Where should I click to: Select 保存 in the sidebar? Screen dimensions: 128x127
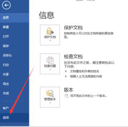coord(14,46)
